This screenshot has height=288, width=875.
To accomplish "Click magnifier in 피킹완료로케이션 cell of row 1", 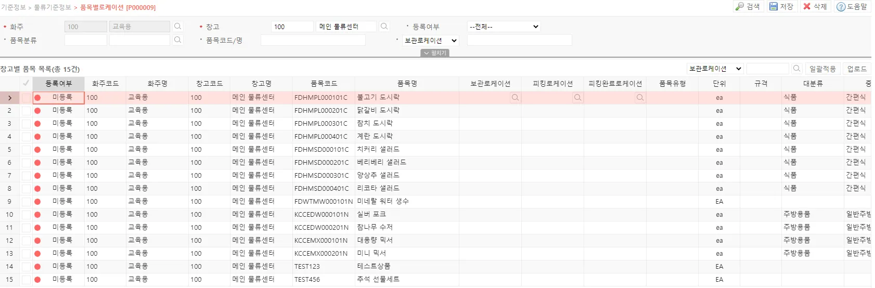I will pos(640,97).
